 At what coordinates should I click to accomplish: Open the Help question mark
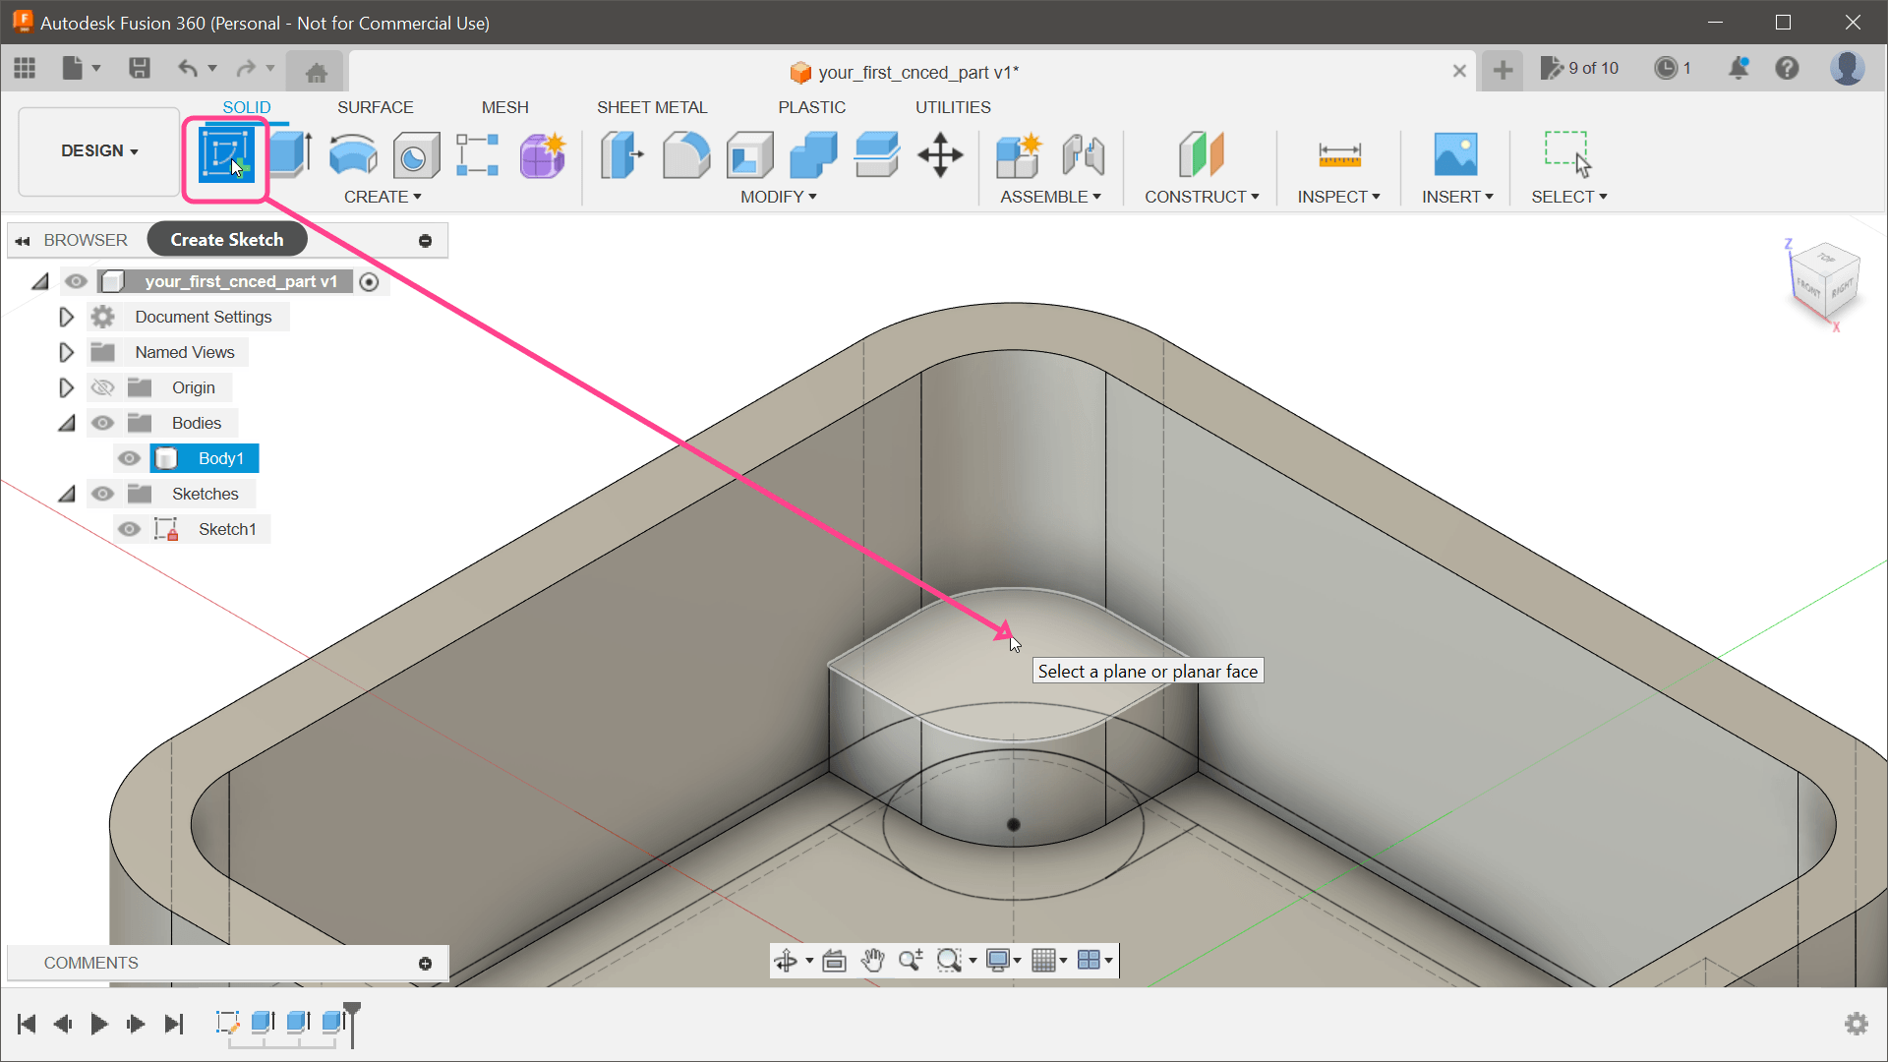tap(1787, 68)
